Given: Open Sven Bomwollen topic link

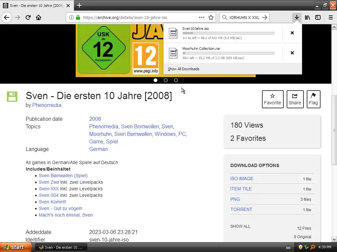Looking at the screenshot, I should point(140,126).
